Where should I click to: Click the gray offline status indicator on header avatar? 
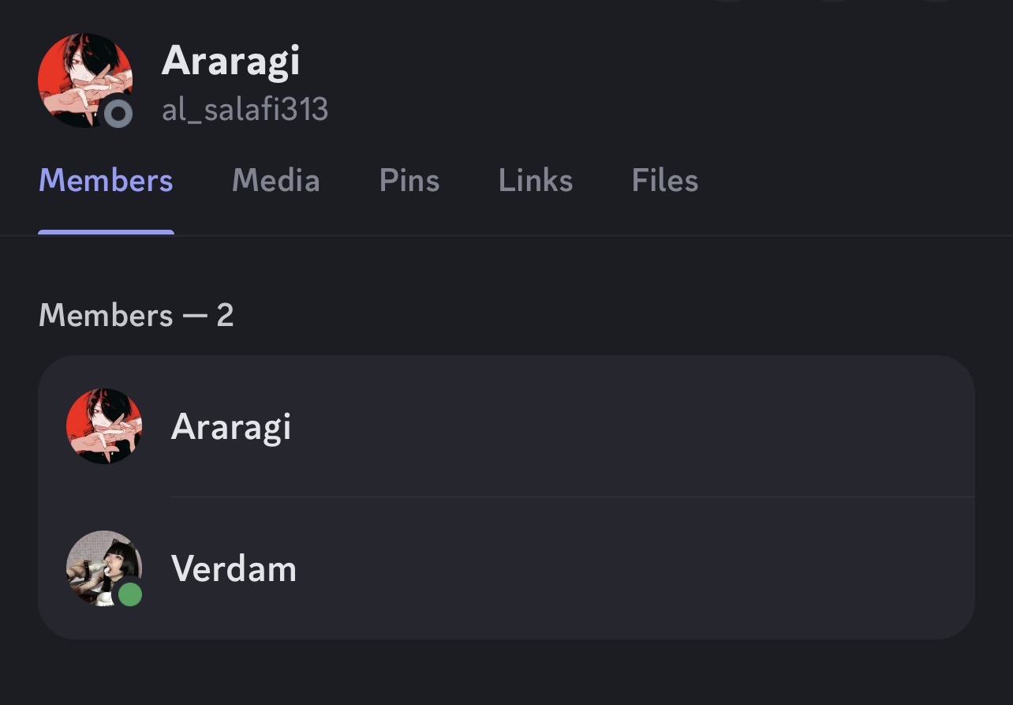[x=118, y=114]
